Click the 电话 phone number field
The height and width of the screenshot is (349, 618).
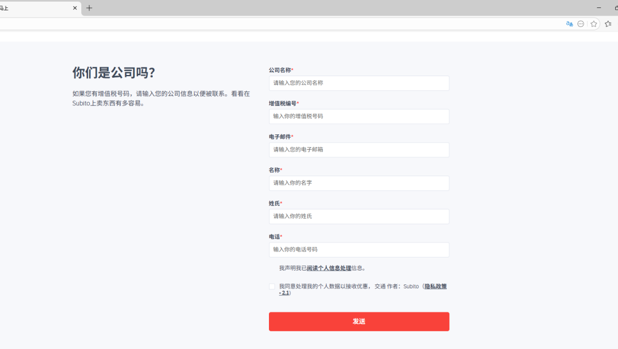point(359,249)
